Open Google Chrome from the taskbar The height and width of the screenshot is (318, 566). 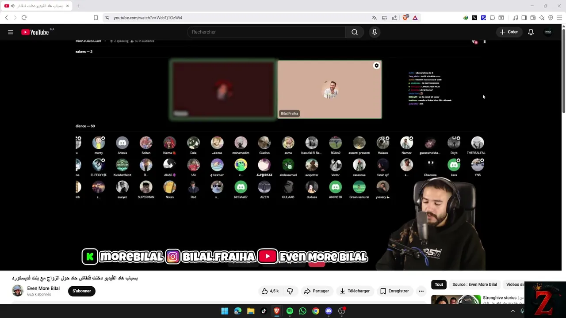[315, 311]
